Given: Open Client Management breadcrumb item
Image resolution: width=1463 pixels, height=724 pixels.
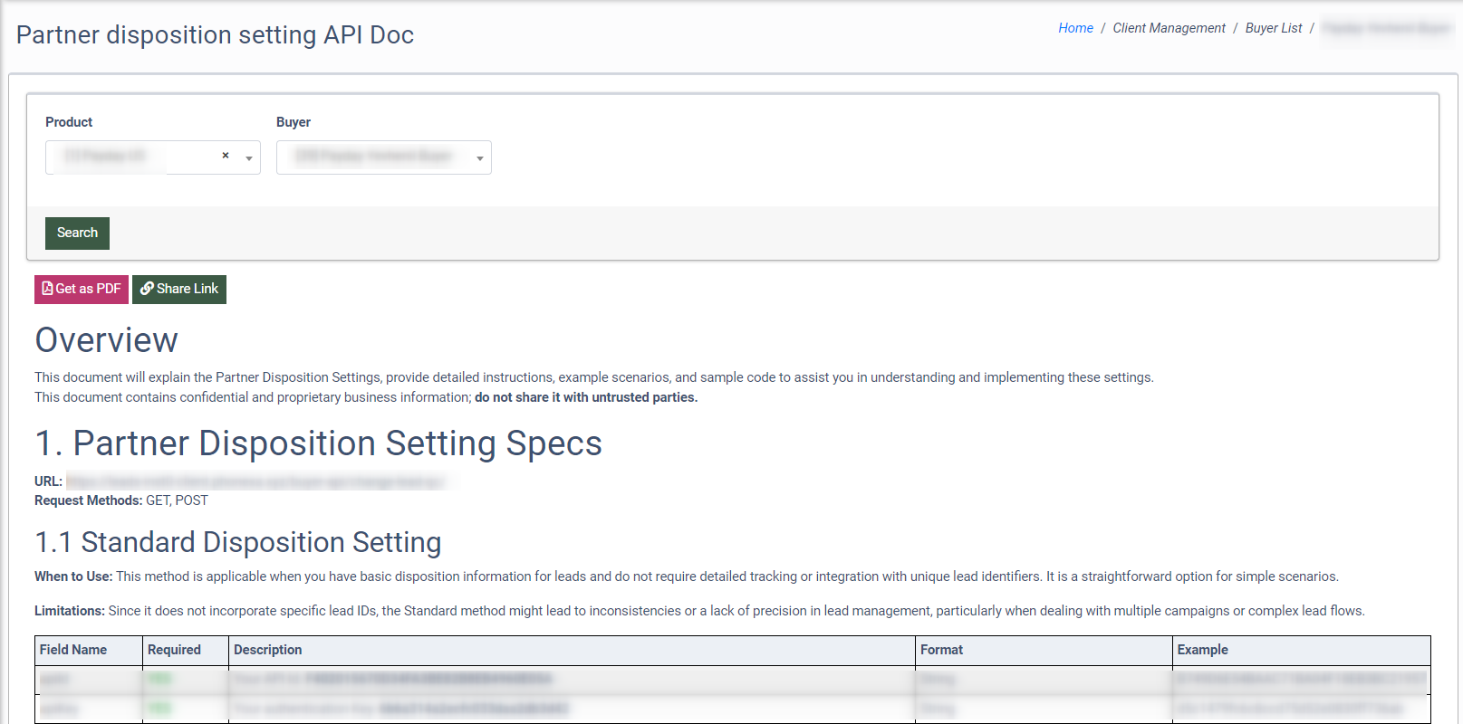Looking at the screenshot, I should 1169,28.
